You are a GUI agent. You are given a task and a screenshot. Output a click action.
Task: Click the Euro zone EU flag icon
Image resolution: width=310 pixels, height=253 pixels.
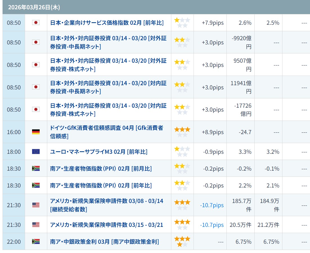tap(36, 152)
